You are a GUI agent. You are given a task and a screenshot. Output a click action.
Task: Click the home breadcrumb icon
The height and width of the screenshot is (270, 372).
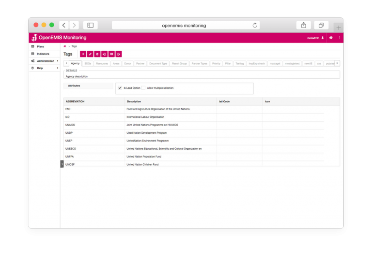(65, 46)
